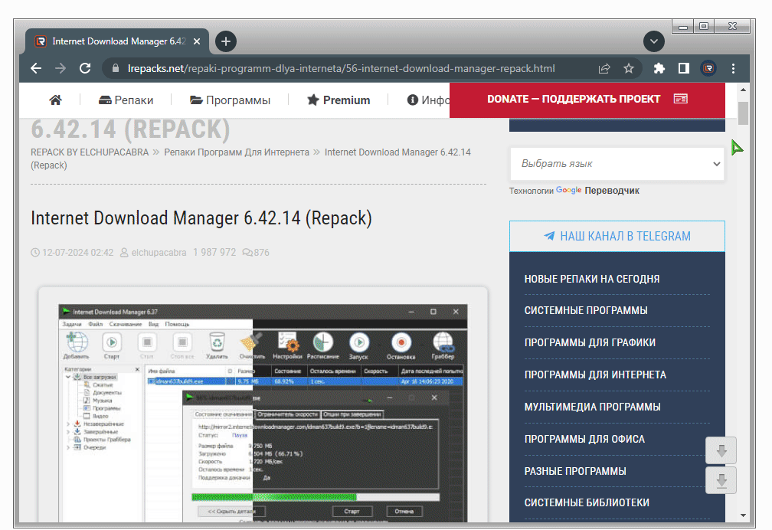The image size is (772, 530).
Task: Click the author name elchupacabra
Action: click(x=159, y=253)
